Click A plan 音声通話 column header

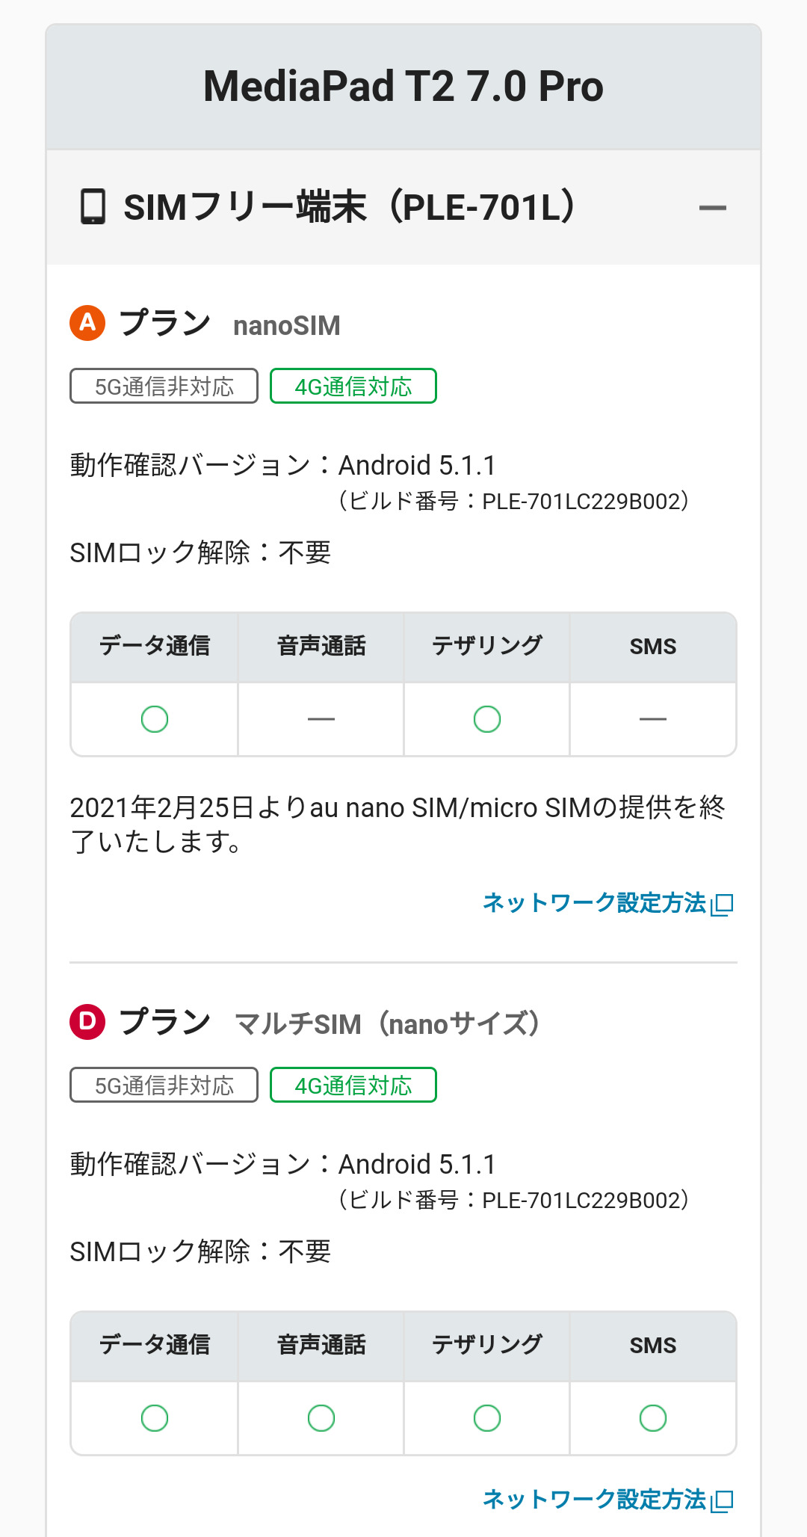point(321,647)
